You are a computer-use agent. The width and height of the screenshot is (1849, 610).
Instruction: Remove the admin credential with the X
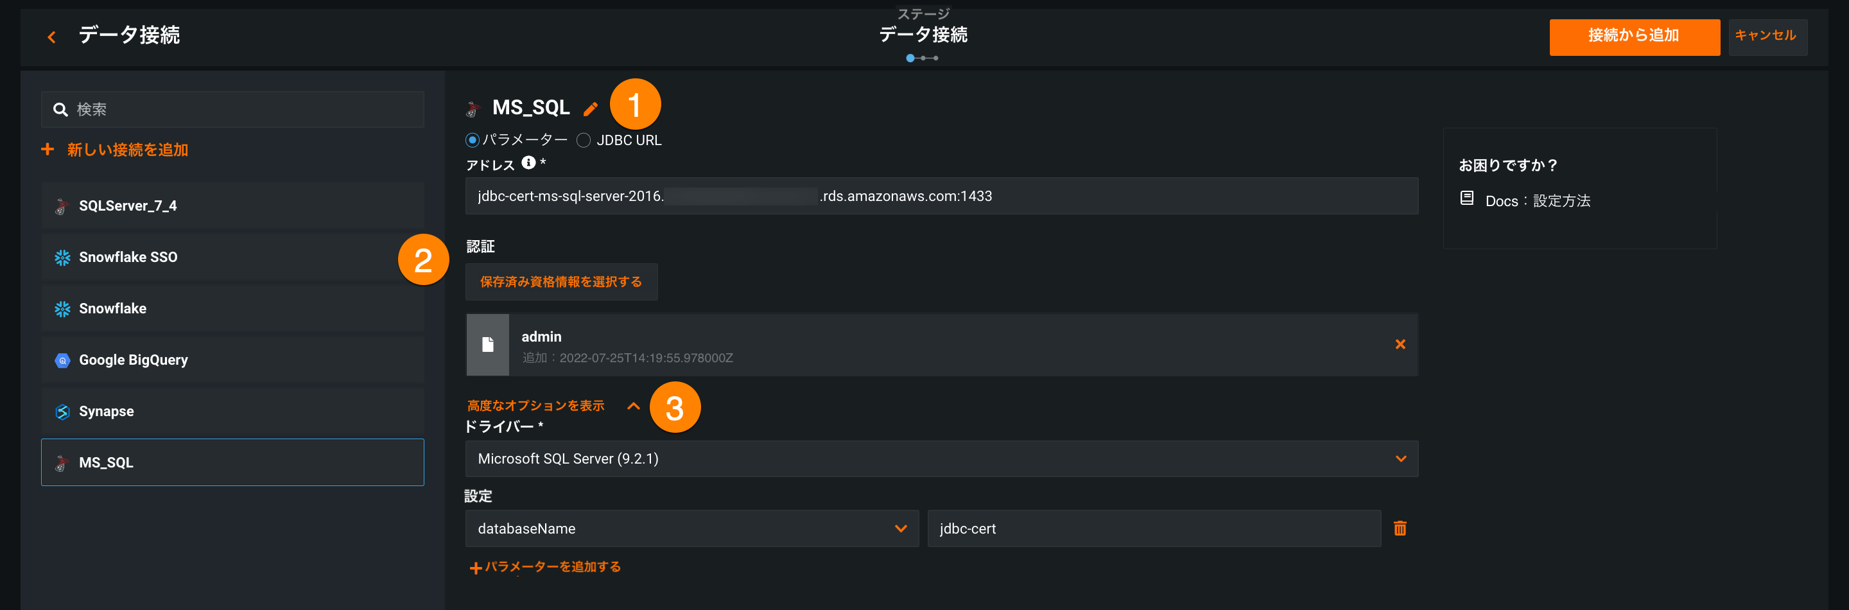pyautogui.click(x=1400, y=344)
